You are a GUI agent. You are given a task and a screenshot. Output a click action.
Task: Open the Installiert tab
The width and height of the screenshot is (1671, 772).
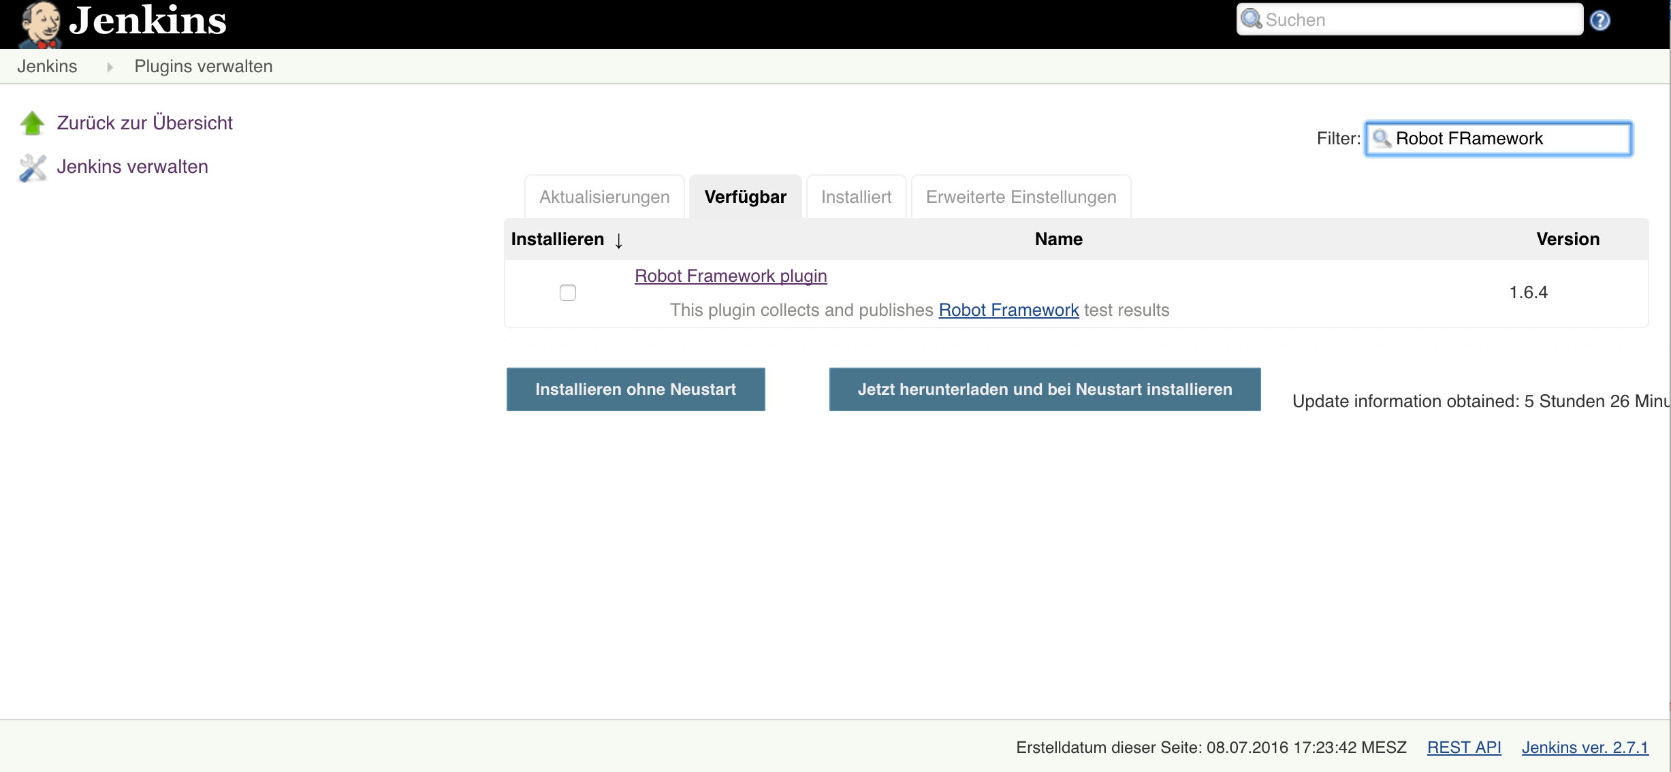coord(856,197)
